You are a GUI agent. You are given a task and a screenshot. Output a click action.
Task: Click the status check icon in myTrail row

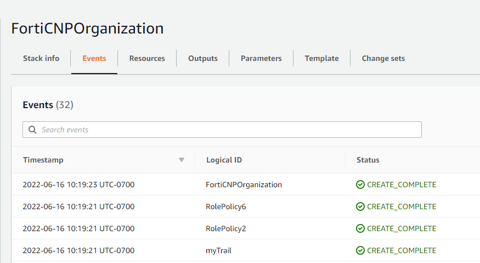360,250
